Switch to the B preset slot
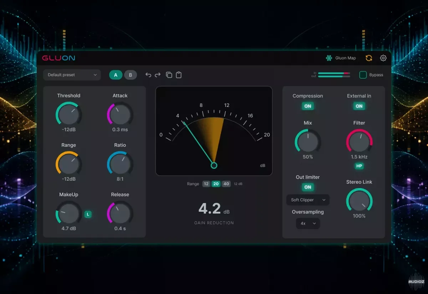 pos(131,75)
